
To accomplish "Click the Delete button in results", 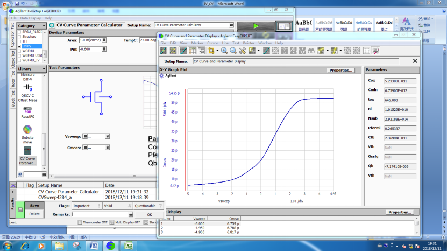I will (x=34, y=214).
